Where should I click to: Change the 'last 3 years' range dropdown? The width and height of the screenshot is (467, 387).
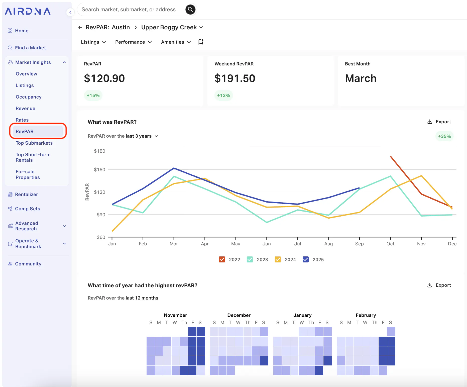[142, 136]
